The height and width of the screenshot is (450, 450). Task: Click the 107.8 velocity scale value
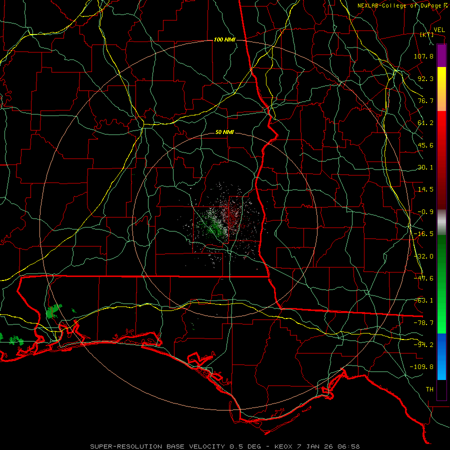click(x=423, y=56)
